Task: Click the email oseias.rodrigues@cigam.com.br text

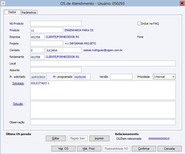Action: tap(103, 50)
